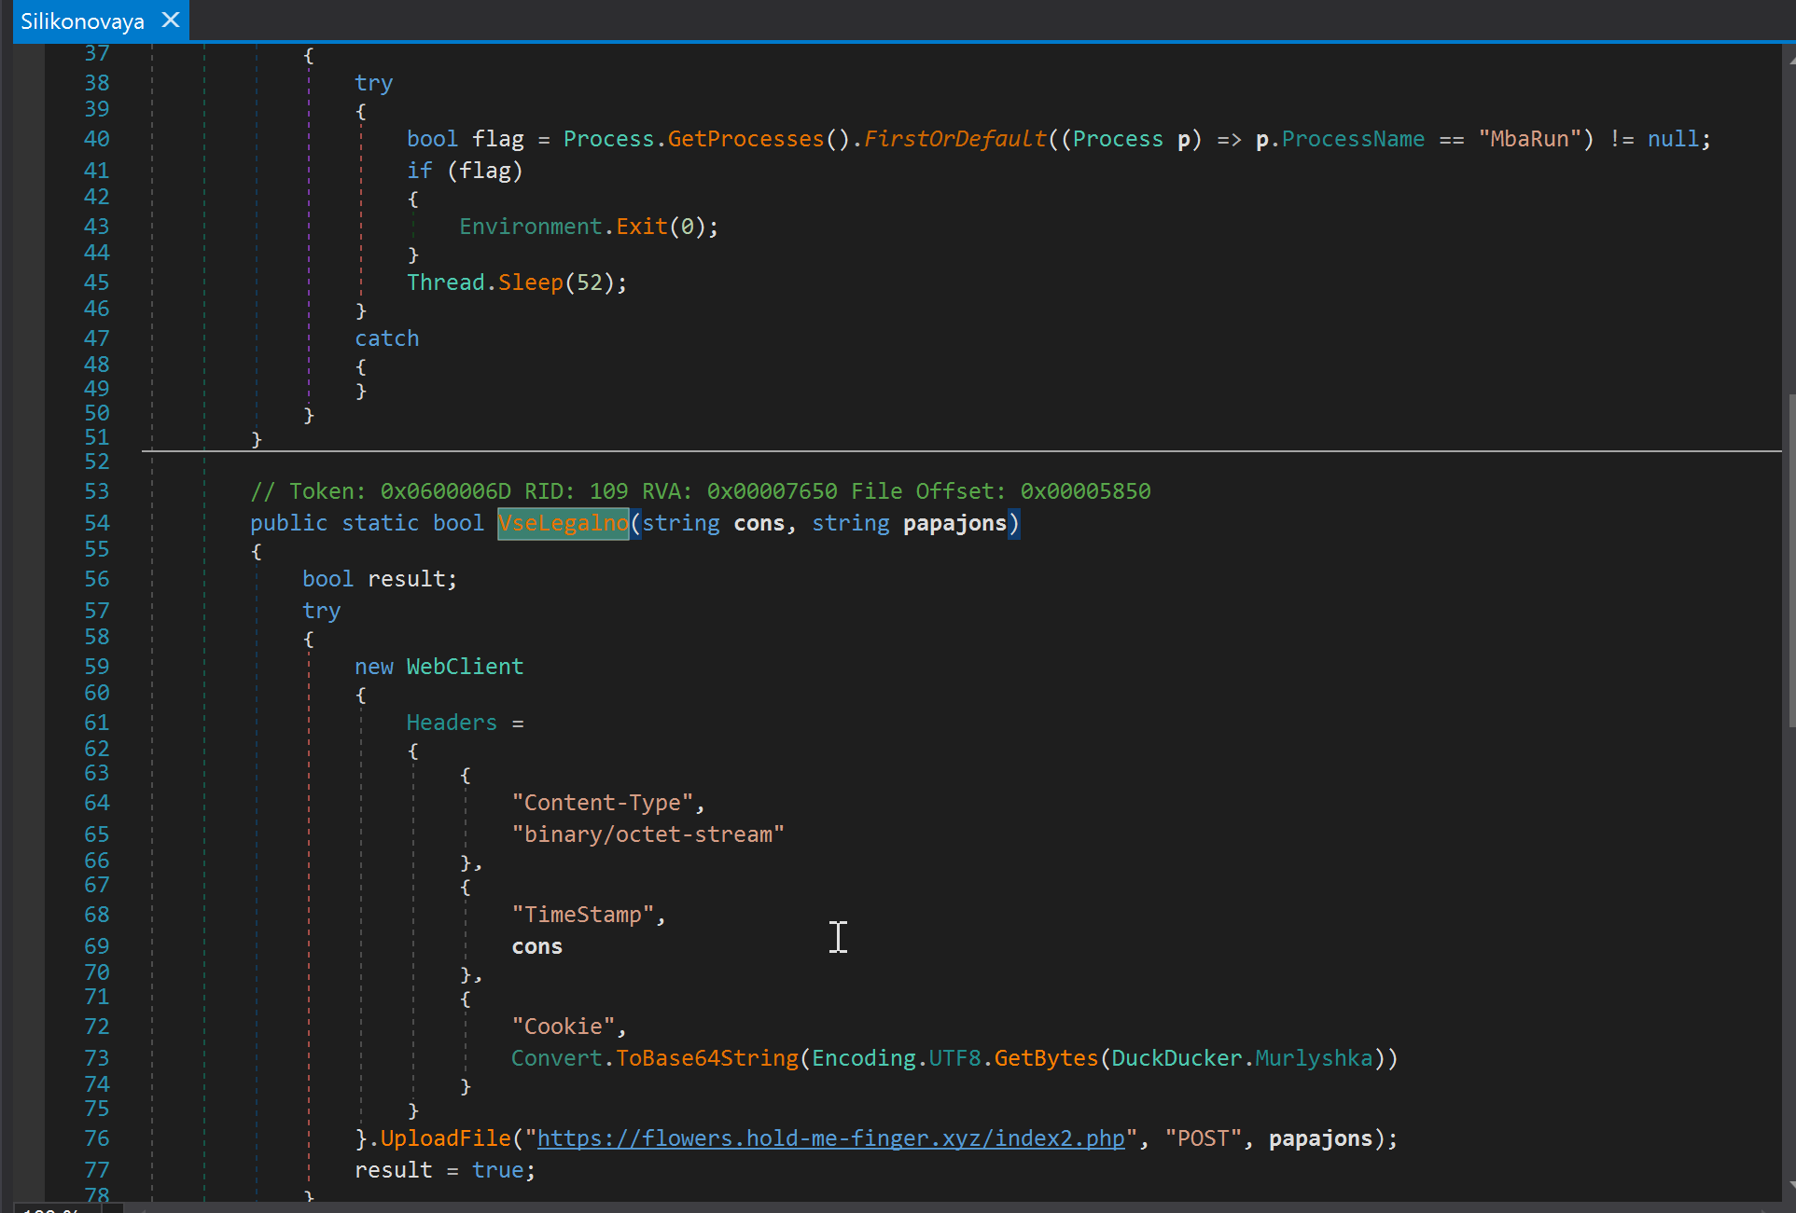Click the Encoding.UTF8 reference on line 73
This screenshot has height=1213, width=1796.
954,1057
